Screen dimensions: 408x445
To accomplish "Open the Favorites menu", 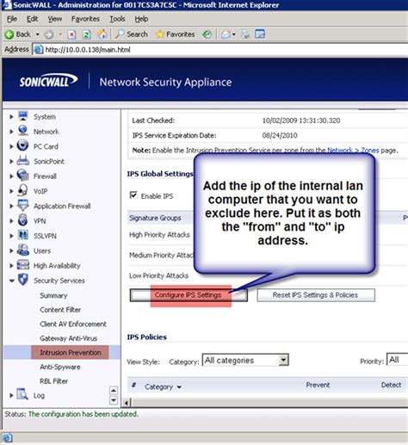I will pyautogui.click(x=85, y=19).
